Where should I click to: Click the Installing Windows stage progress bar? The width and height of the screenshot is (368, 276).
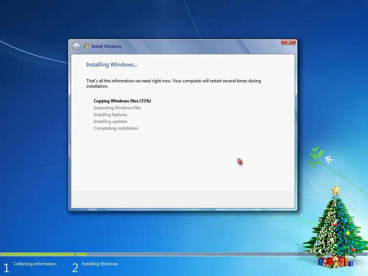pos(221,254)
